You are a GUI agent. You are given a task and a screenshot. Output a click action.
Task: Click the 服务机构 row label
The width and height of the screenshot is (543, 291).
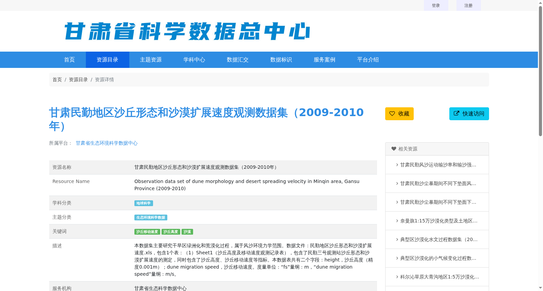point(62,288)
